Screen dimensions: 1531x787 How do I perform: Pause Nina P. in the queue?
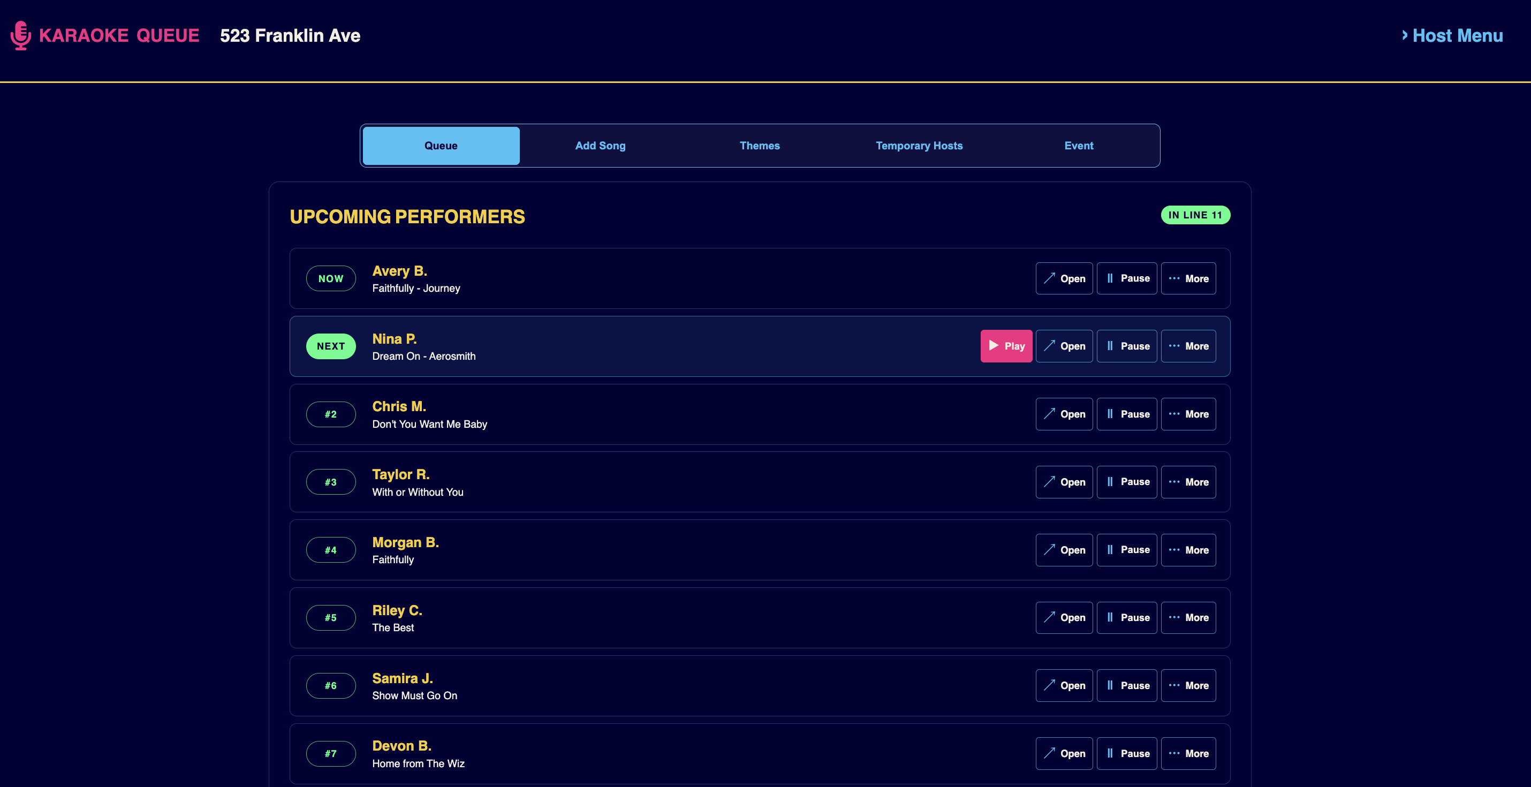click(x=1127, y=346)
